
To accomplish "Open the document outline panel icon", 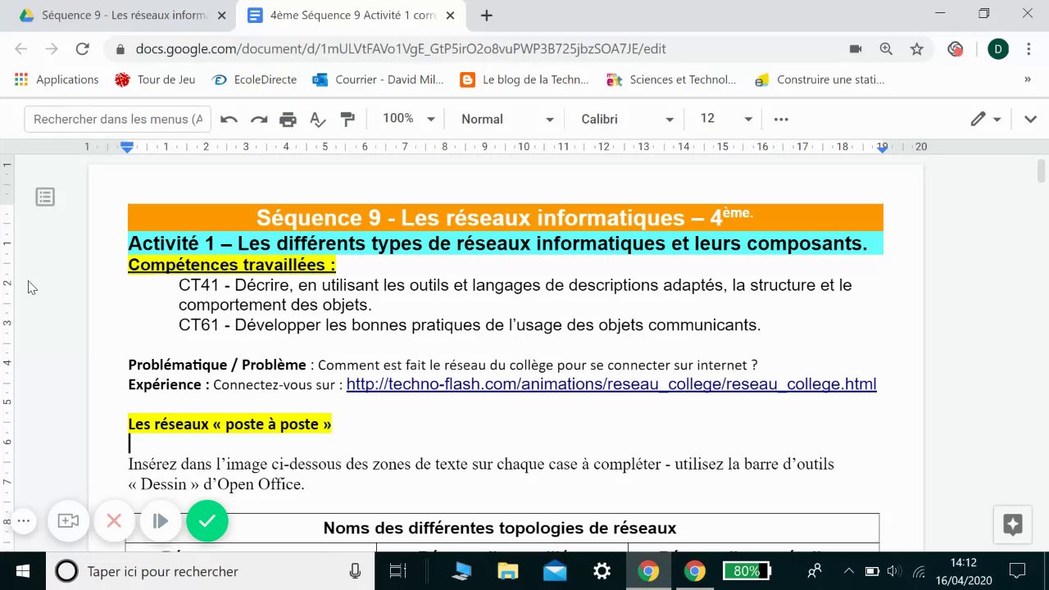I will pos(45,197).
